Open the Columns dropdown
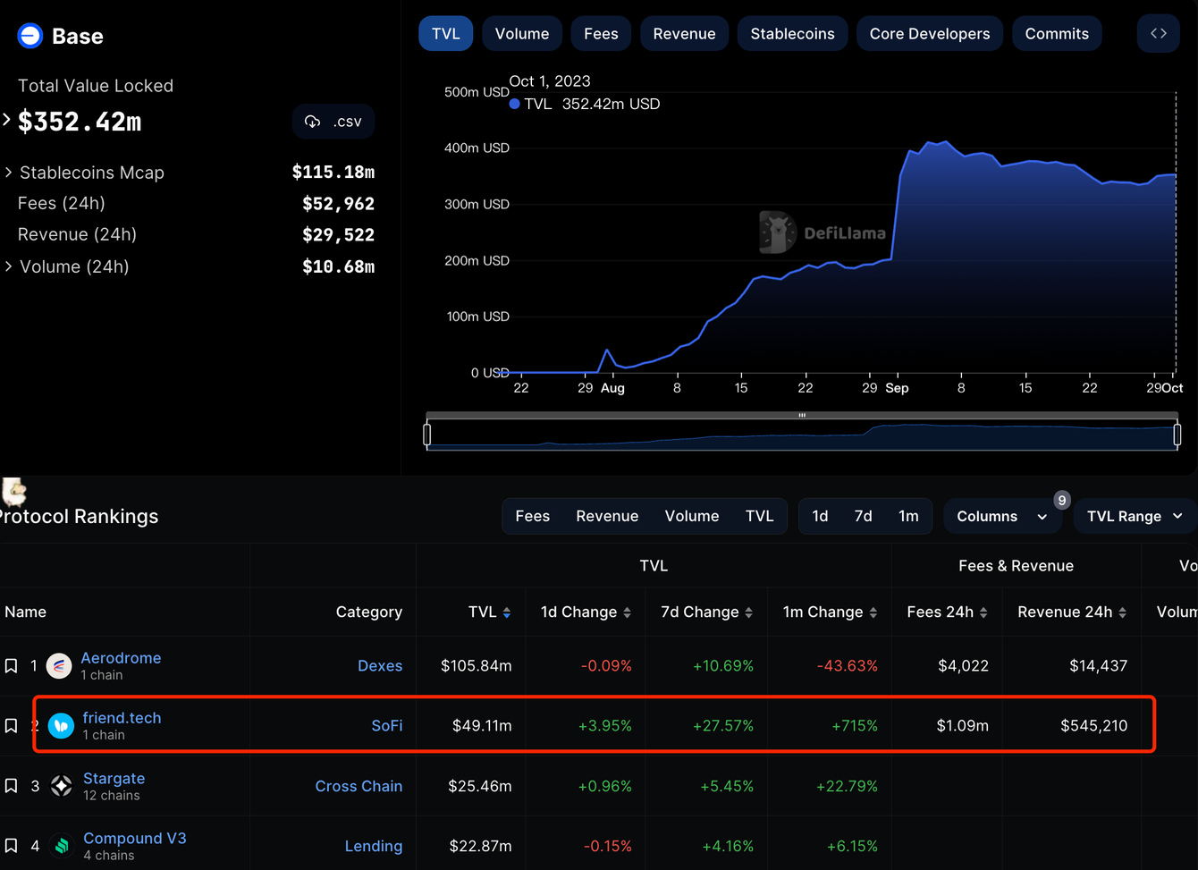 tap(1001, 517)
